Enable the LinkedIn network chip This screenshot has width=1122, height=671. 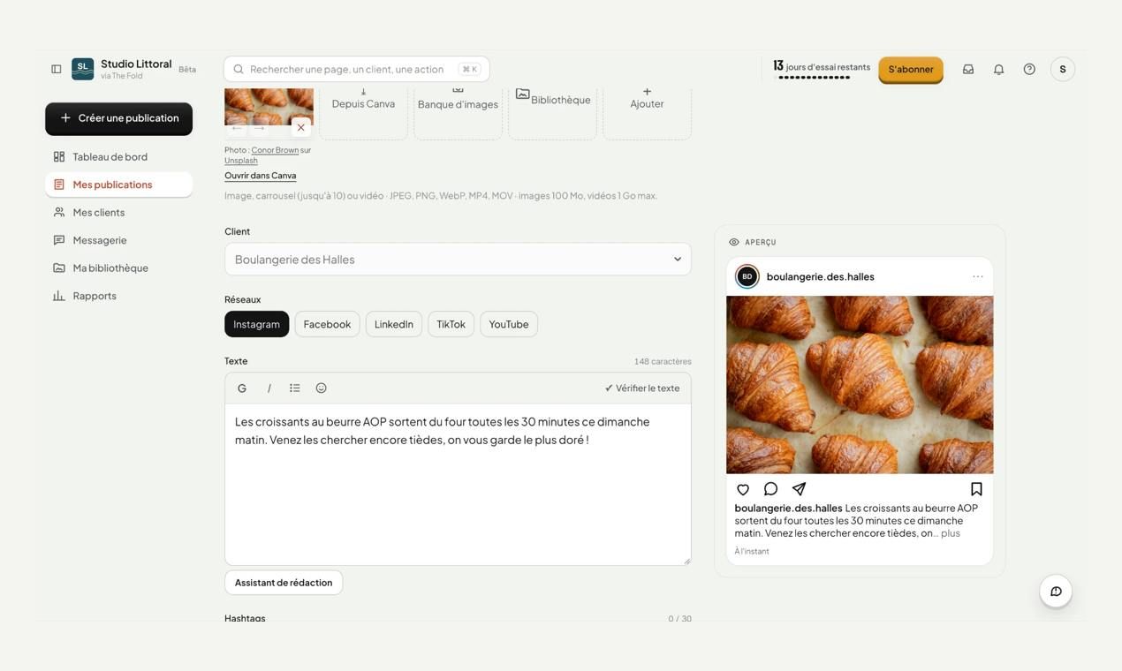(x=394, y=324)
